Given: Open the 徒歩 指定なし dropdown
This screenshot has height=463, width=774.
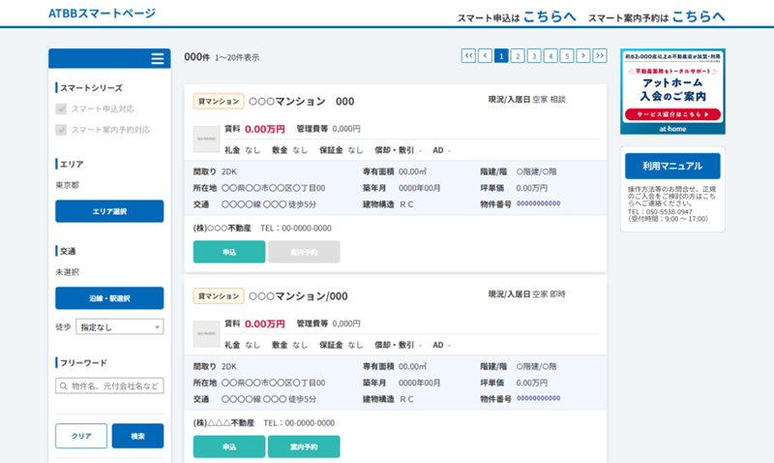Looking at the screenshot, I should click(119, 327).
